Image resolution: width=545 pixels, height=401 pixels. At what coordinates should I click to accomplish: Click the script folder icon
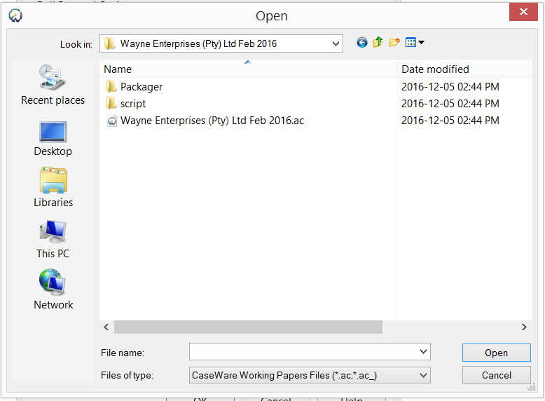click(x=111, y=103)
